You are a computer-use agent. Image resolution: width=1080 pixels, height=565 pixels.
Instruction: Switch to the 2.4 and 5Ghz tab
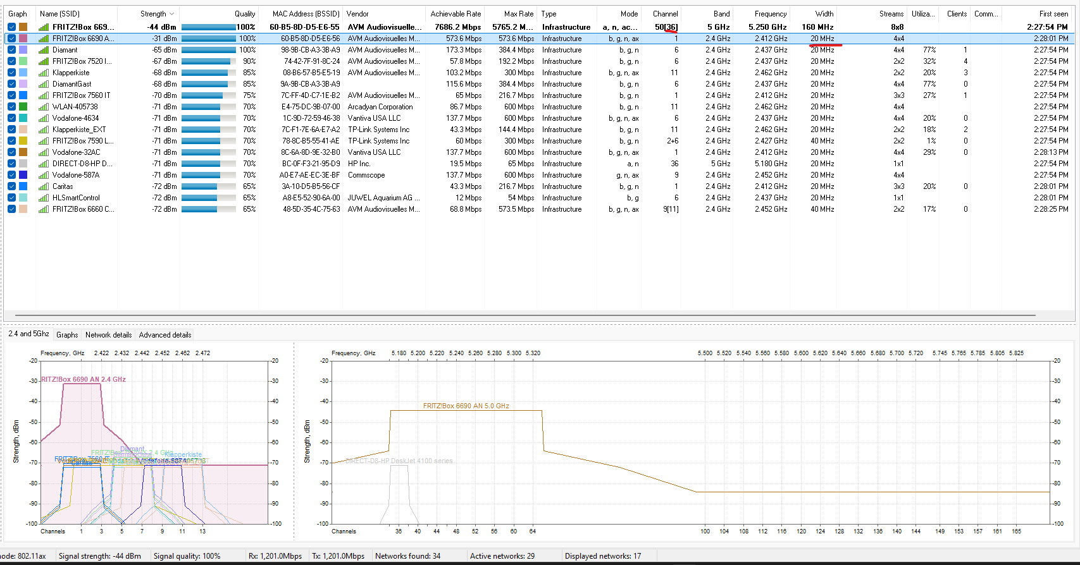pos(29,334)
